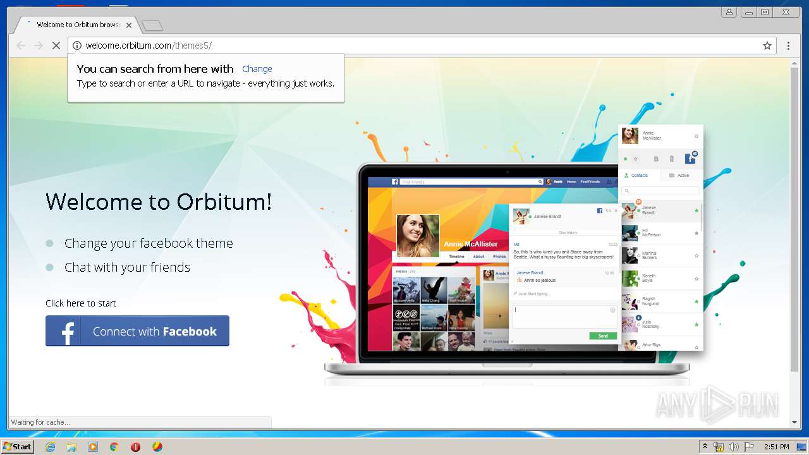The image size is (809, 455).
Task: Click the browser back arrow
Action: [21, 45]
